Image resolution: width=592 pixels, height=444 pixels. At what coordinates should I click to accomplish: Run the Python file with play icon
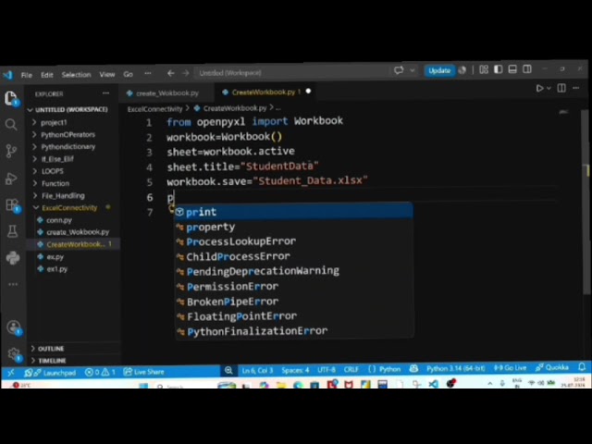click(539, 88)
